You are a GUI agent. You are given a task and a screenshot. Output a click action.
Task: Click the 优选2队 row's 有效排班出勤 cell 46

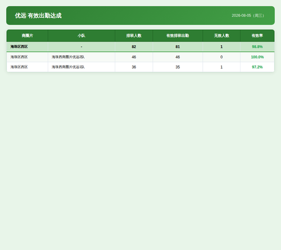(178, 57)
